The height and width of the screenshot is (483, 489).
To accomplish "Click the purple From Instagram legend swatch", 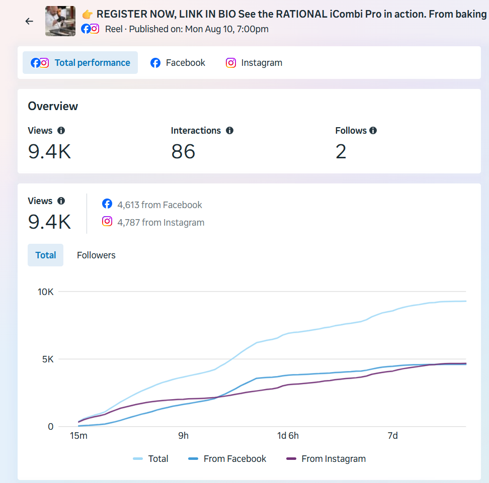I will pyautogui.click(x=291, y=459).
